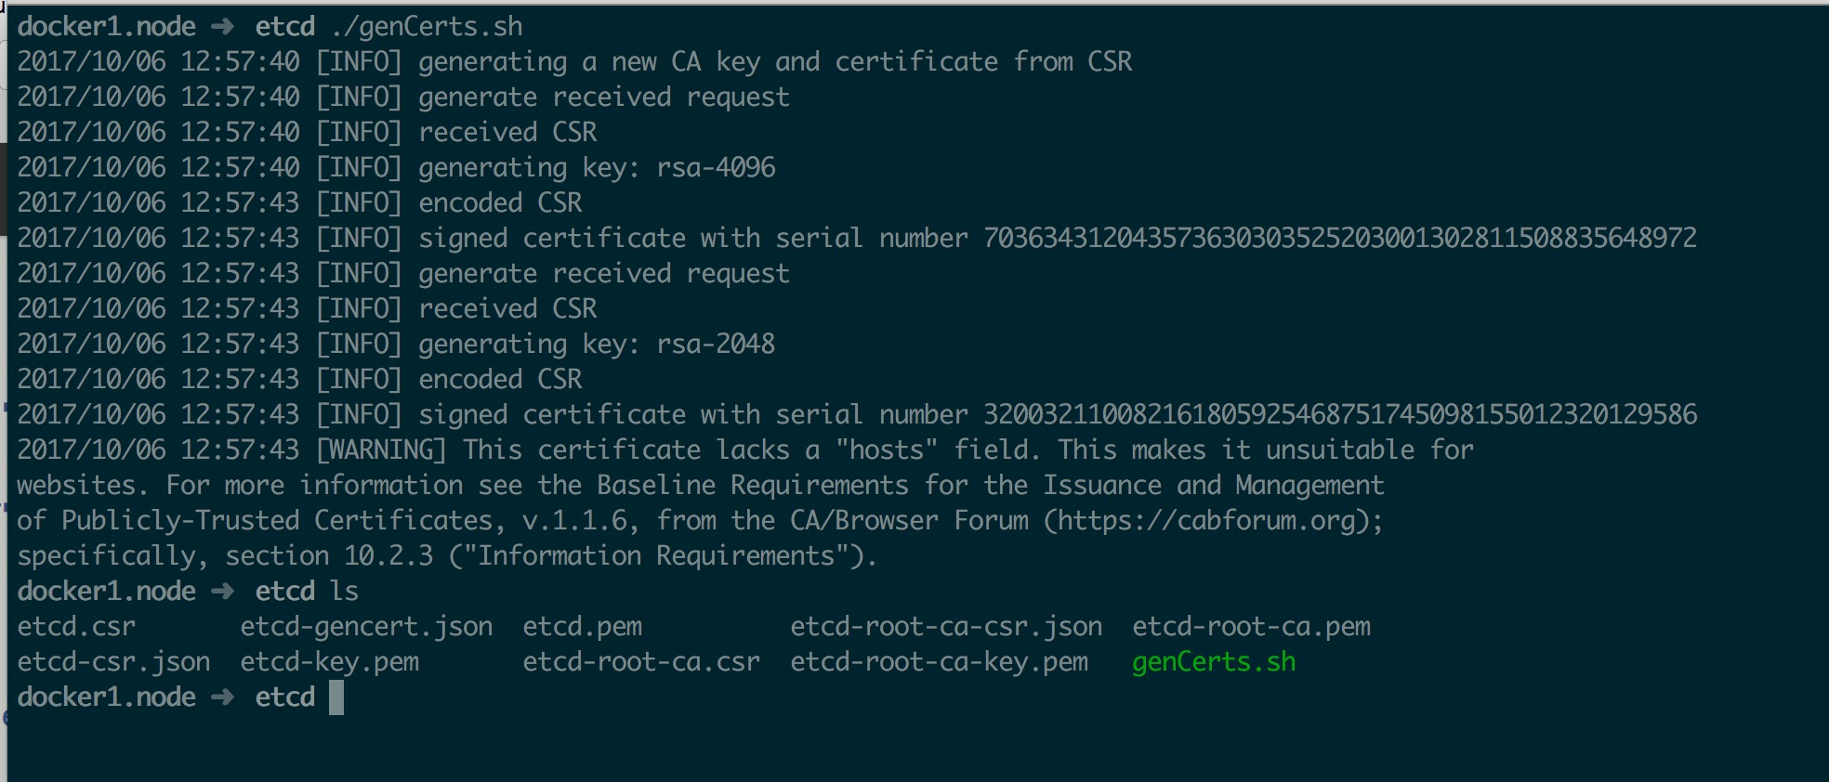Click the etcd-root-ca-csr.json file name
Screen dimensions: 1829x782
click(x=946, y=627)
